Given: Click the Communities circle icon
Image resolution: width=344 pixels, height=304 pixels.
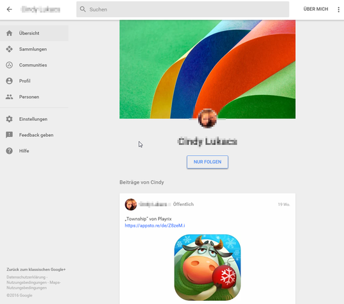Looking at the screenshot, I should click(x=10, y=65).
